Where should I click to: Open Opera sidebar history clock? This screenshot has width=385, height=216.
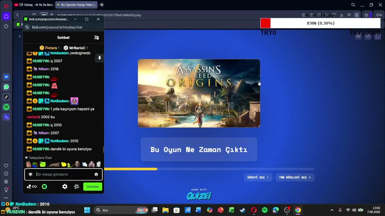point(6,174)
